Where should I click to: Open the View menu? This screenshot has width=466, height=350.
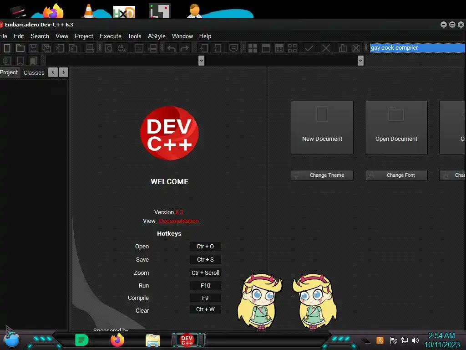coord(62,36)
